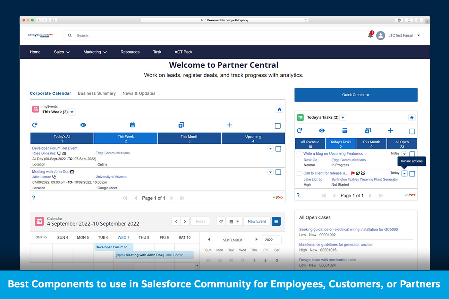Viewport: 449px width, 299px height.
Task: Expand the This Week (2) dropdown
Action: [72, 112]
